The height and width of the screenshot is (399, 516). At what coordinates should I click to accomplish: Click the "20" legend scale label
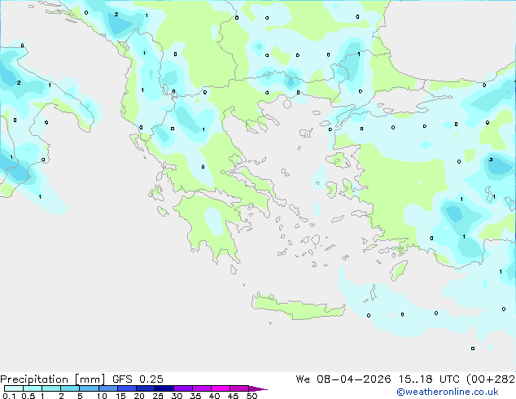click(139, 396)
